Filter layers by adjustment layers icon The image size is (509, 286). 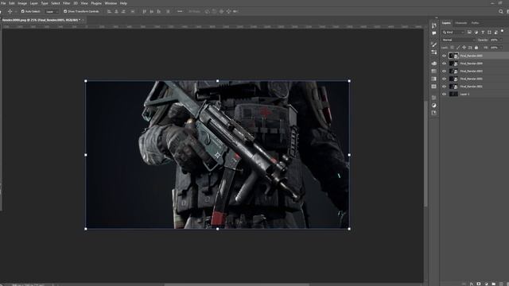click(476, 32)
